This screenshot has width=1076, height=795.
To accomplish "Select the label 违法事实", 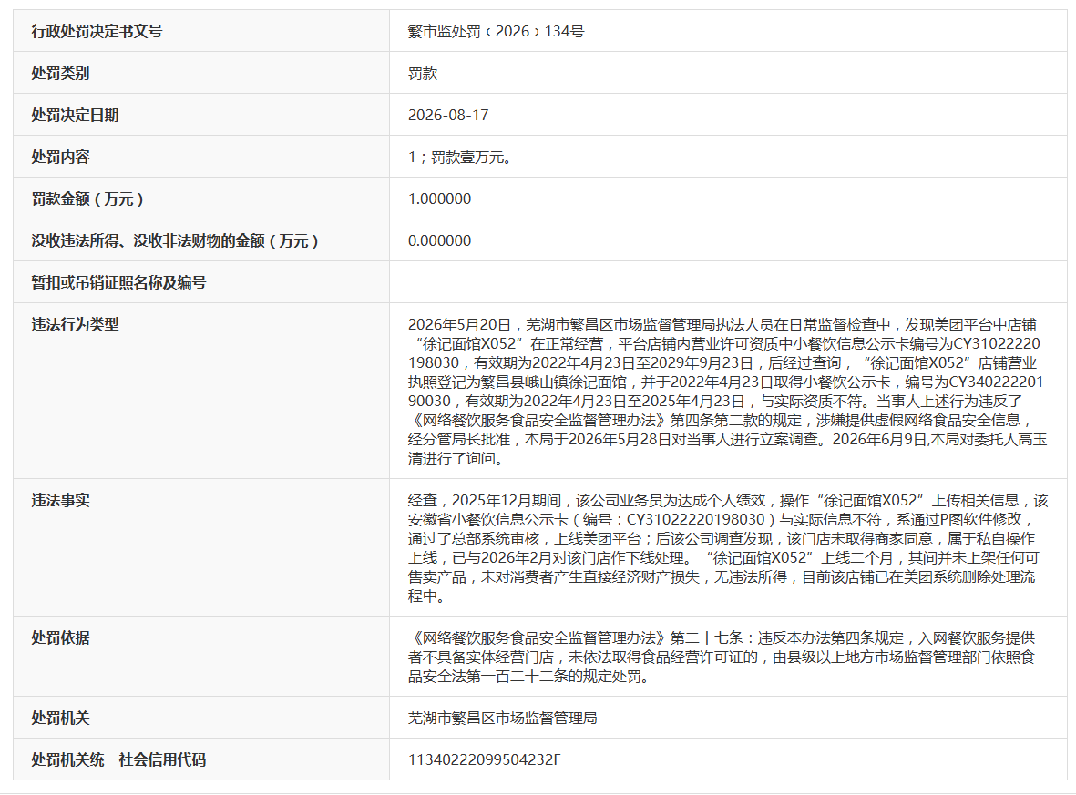I will 60,500.
